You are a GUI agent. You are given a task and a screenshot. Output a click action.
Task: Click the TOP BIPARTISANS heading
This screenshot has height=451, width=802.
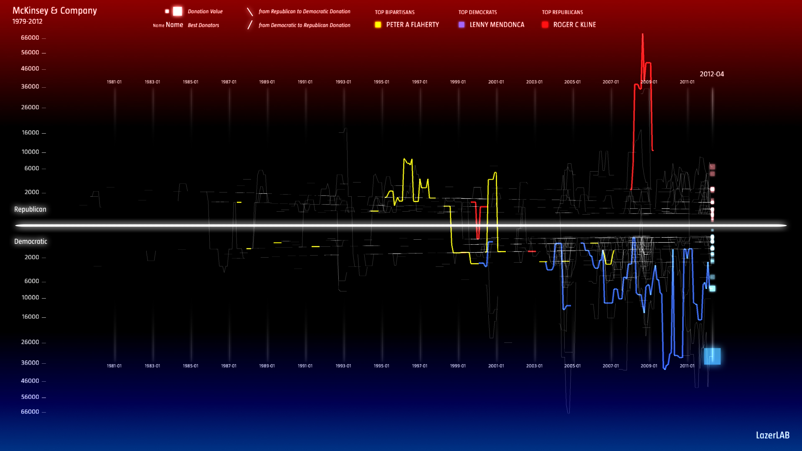tap(395, 12)
